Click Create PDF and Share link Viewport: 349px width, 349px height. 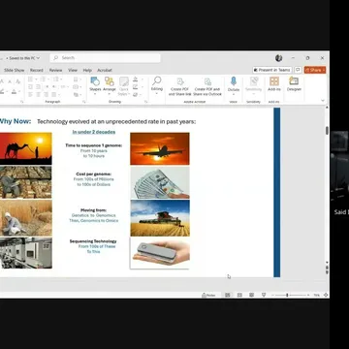(x=179, y=86)
